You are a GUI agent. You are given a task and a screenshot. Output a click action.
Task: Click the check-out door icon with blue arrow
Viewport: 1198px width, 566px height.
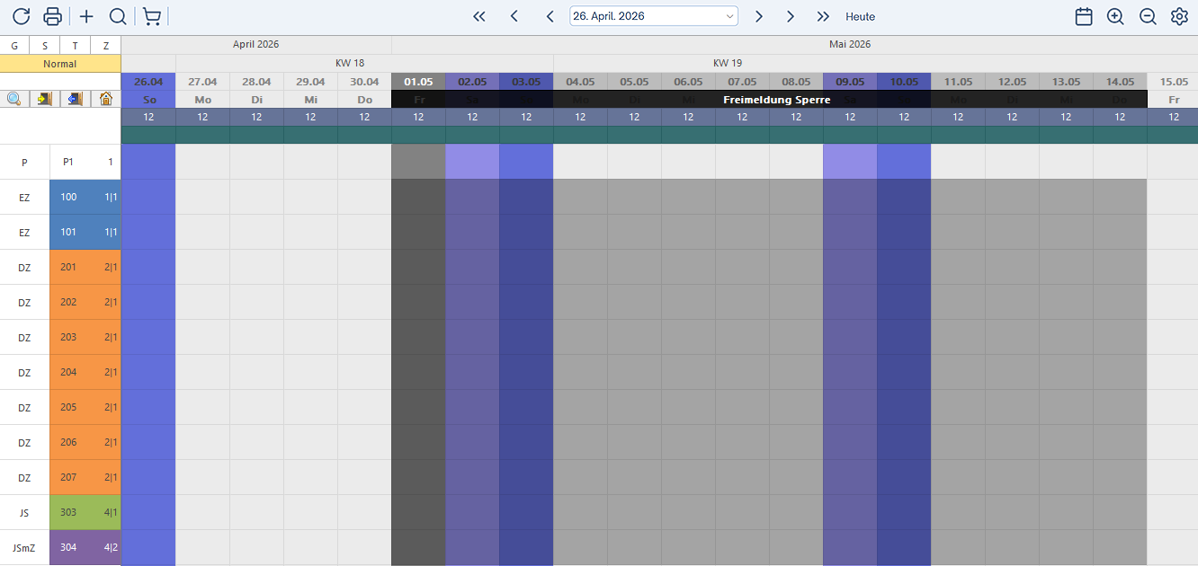(x=76, y=99)
